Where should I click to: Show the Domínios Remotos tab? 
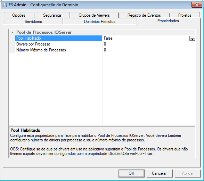click(x=100, y=22)
